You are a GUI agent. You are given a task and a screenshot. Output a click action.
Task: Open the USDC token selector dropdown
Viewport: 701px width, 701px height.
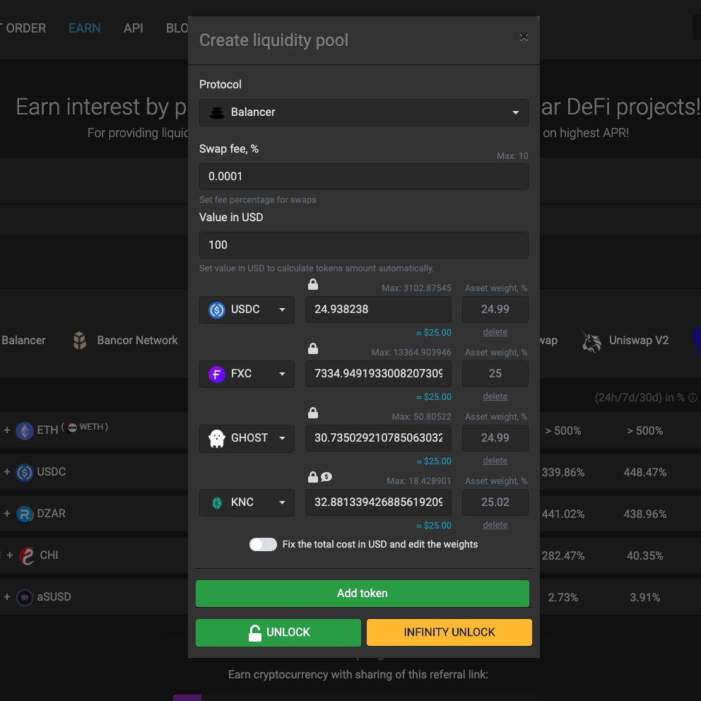247,310
